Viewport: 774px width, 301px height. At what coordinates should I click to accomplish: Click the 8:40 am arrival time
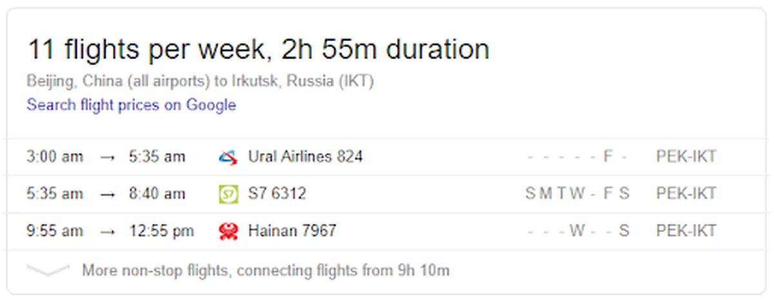(157, 194)
